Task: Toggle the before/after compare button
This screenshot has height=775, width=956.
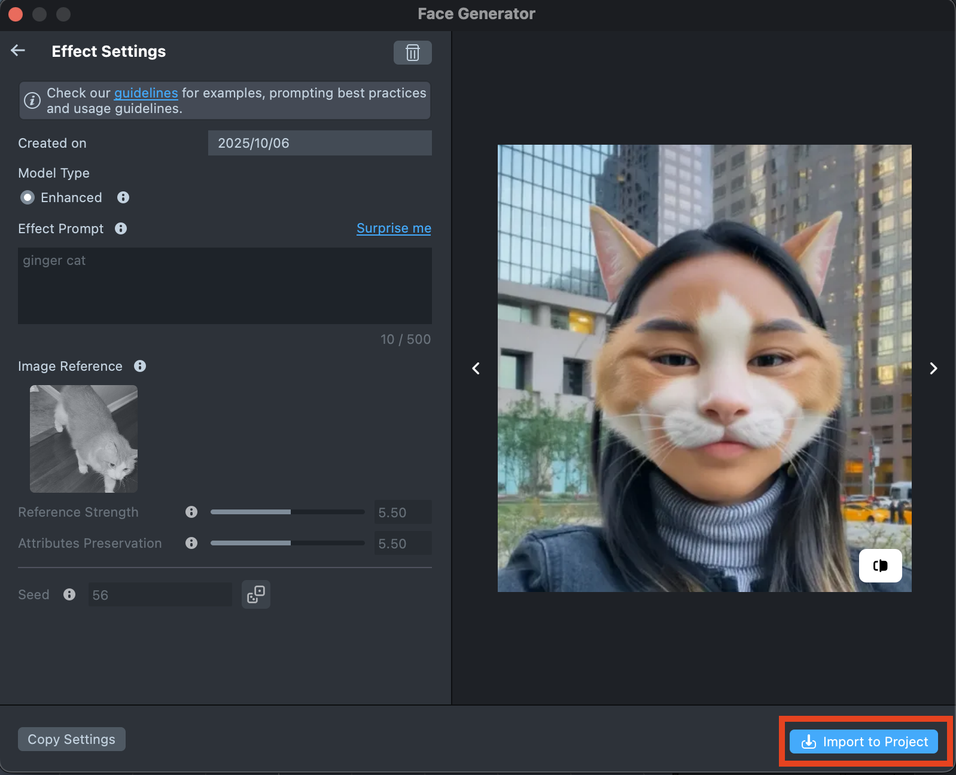Action: click(880, 566)
